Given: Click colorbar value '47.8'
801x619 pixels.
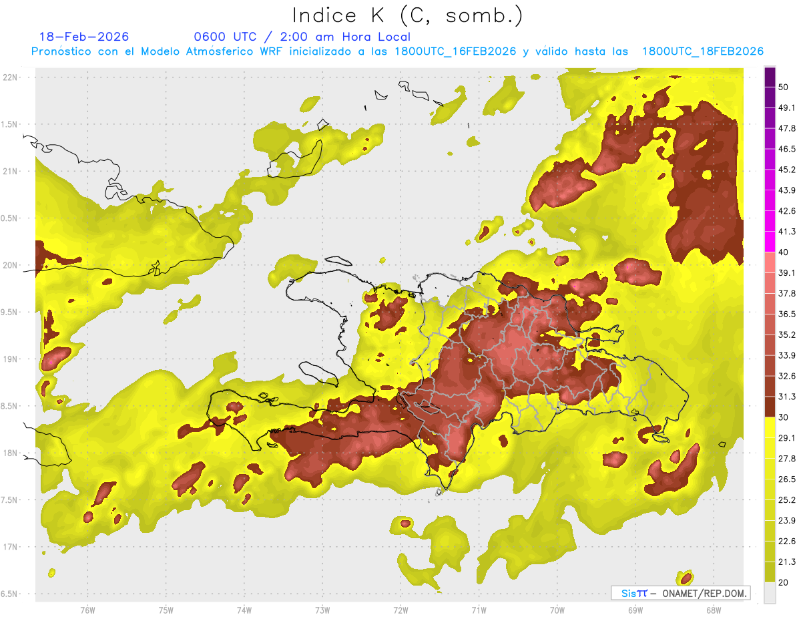Looking at the screenshot, I should pos(787,128).
